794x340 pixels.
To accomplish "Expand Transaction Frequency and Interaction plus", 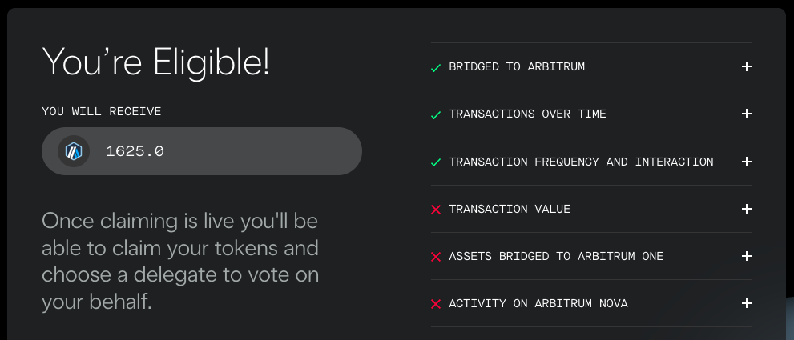I will point(747,162).
